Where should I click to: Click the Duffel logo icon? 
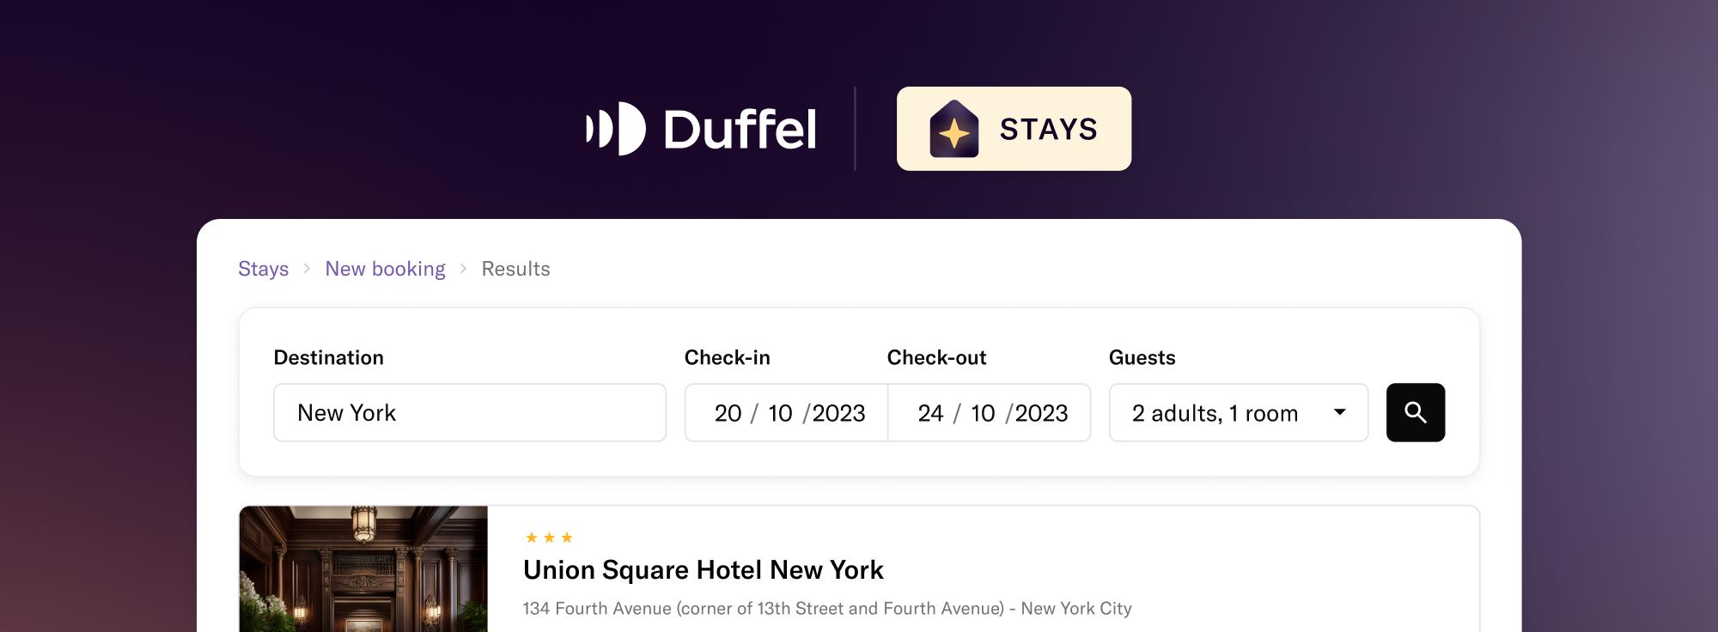[x=616, y=129]
